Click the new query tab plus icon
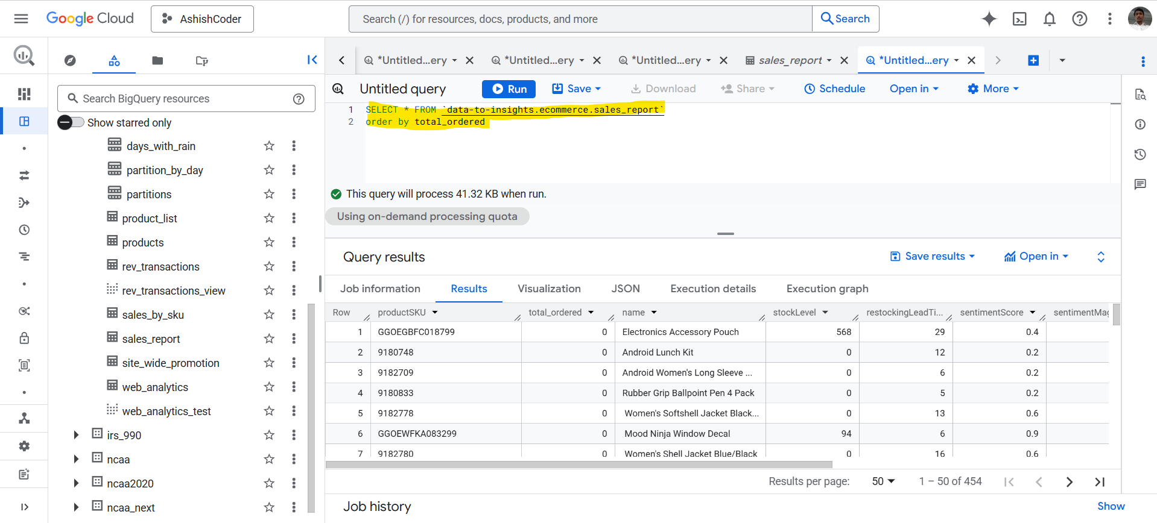Viewport: 1157px width, 523px height. pos(1033,60)
